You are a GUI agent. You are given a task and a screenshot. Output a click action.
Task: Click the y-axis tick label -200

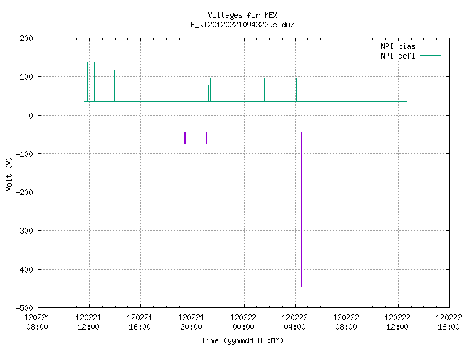click(24, 192)
